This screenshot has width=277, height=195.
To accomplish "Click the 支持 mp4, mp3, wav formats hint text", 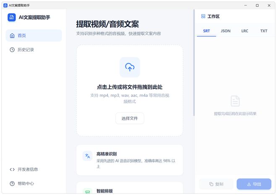I will point(130,98).
